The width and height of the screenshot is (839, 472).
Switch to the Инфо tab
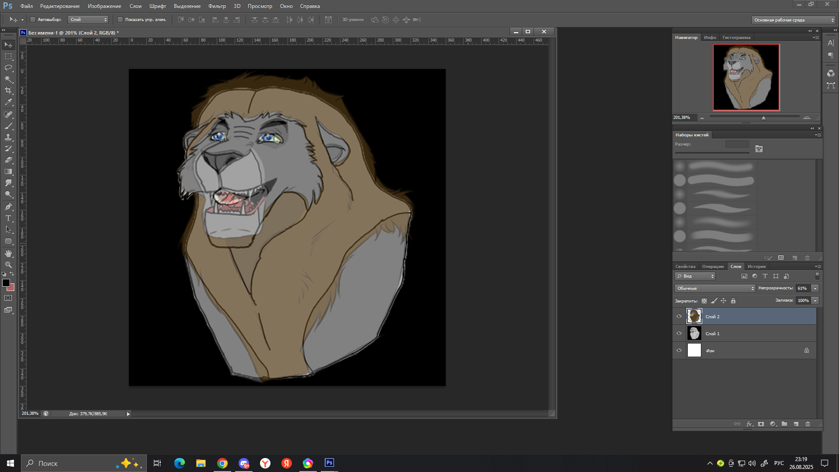click(x=710, y=38)
